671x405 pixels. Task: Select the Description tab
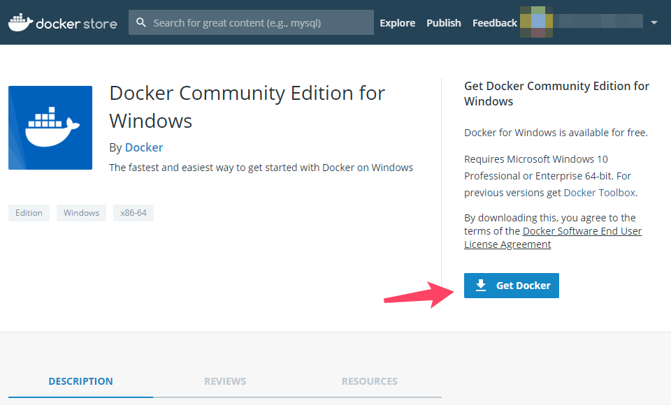pos(80,381)
